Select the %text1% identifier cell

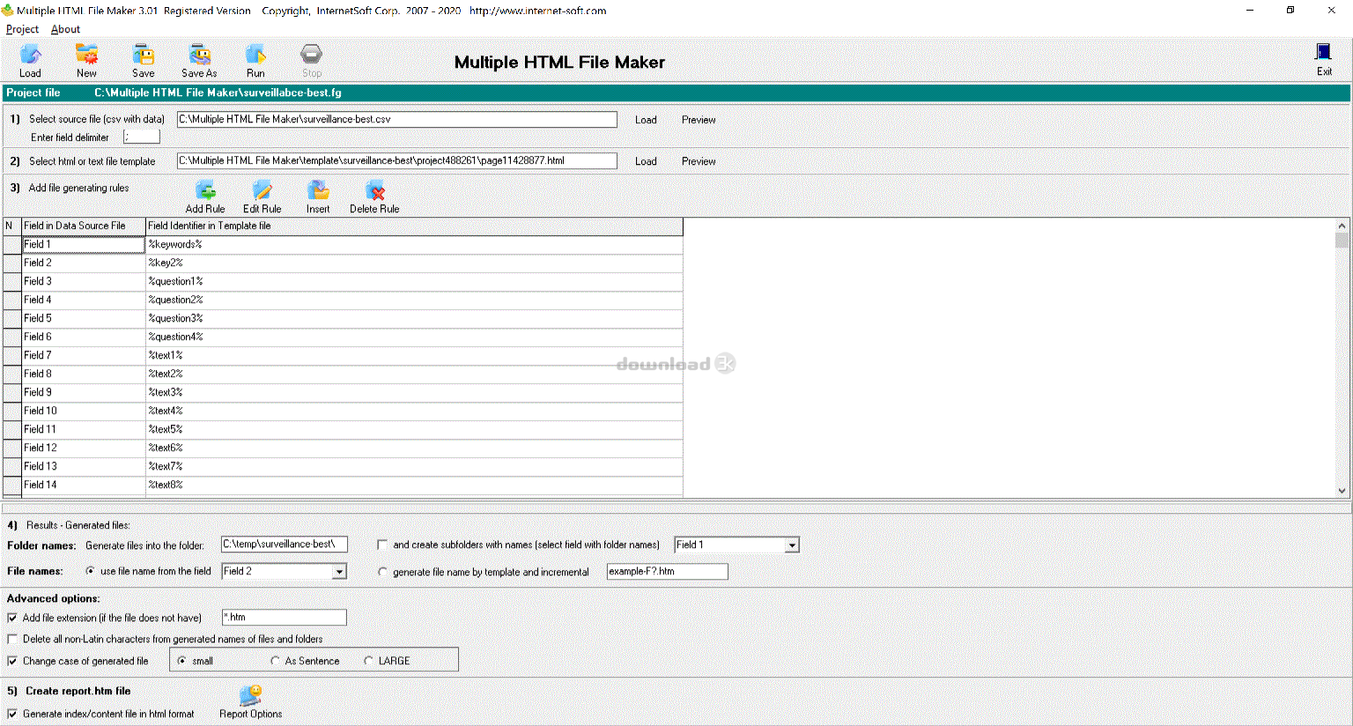click(414, 355)
